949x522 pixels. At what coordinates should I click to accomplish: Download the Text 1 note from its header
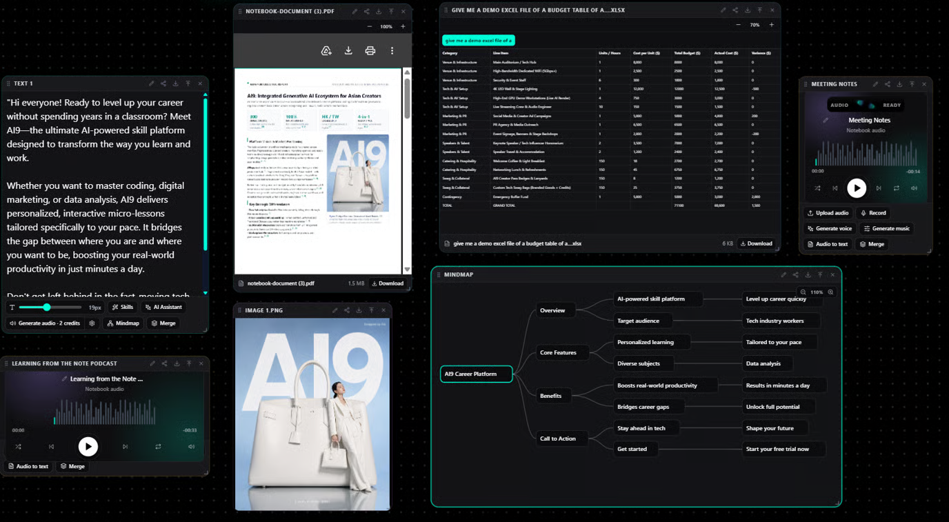click(x=176, y=83)
